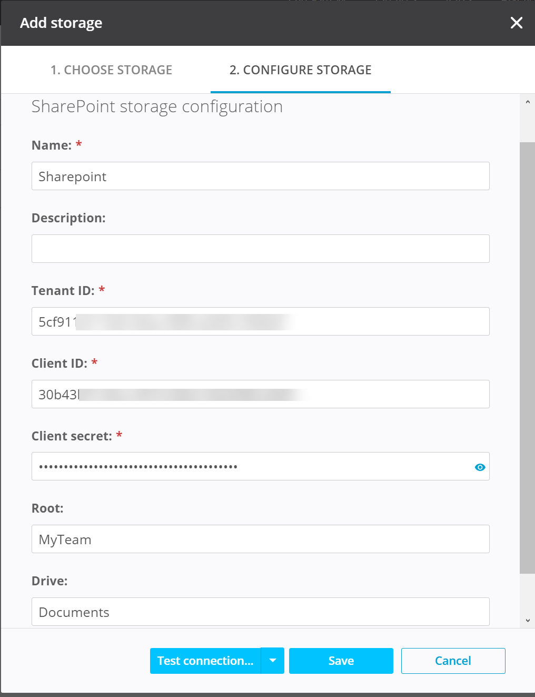Focus the Description input field
Image resolution: width=535 pixels, height=697 pixels.
[x=260, y=248]
